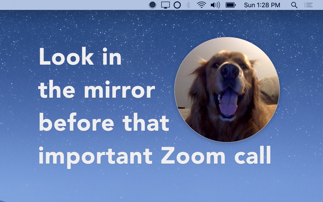Check the battery status icon

pyautogui.click(x=231, y=5)
